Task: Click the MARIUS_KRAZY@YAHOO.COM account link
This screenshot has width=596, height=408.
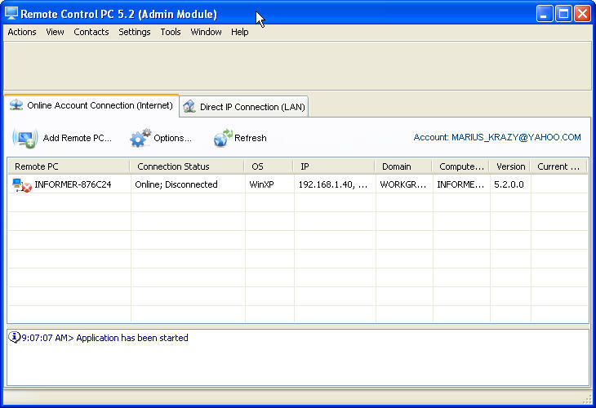Action: 516,137
